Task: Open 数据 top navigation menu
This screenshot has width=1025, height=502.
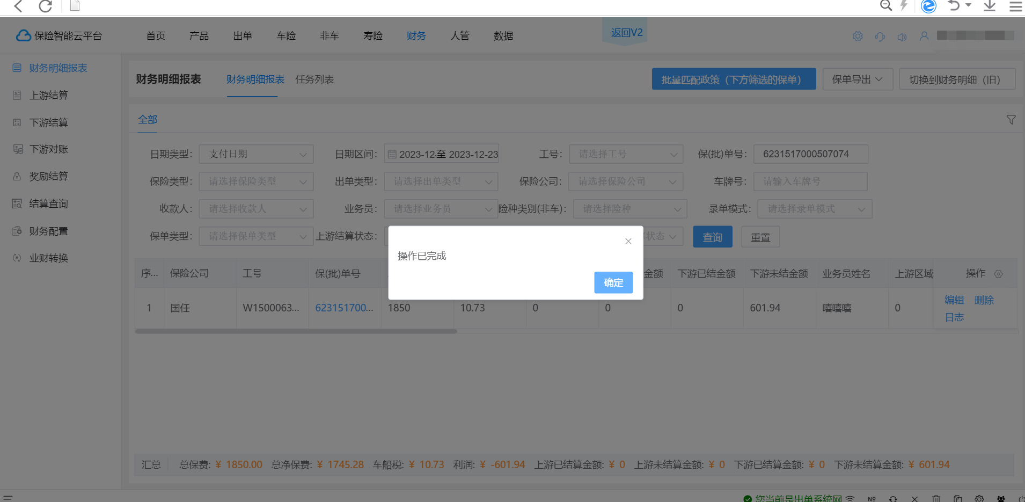Action: coord(503,36)
